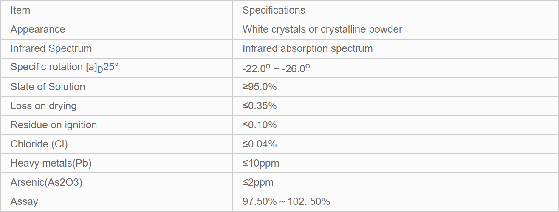This screenshot has width=559, height=212.
Task: Select the 'Chloride (Cl)' label
Action: pos(39,144)
